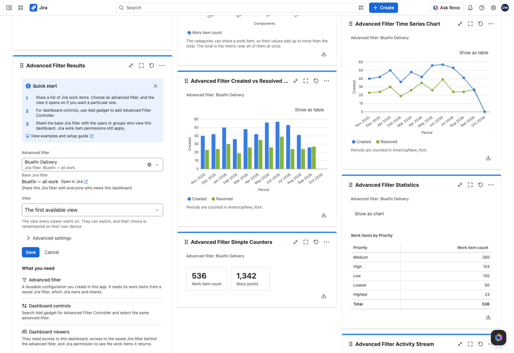Open View examples and setup guide link
514x353 pixels.
(60, 136)
